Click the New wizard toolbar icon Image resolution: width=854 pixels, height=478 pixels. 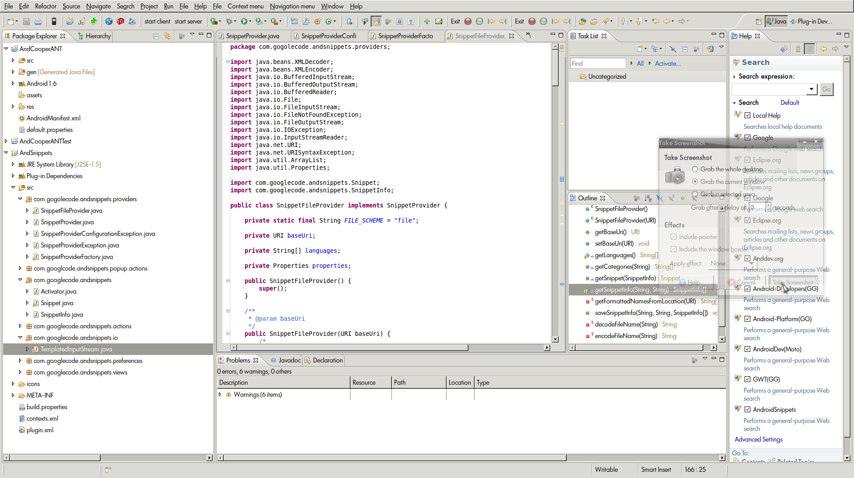11,21
